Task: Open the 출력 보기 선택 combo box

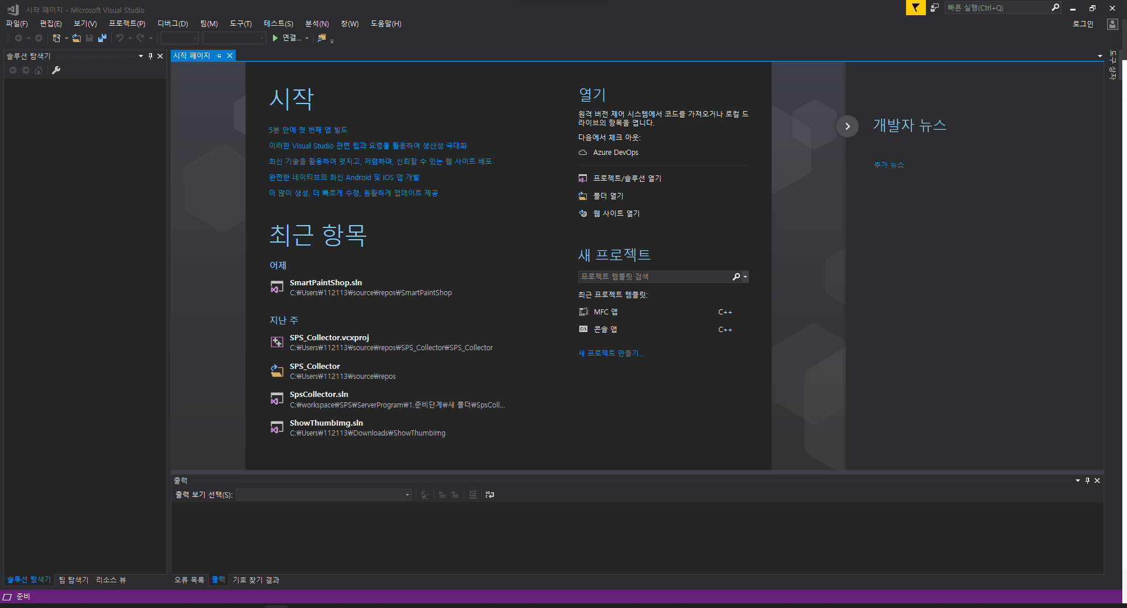Action: click(x=324, y=495)
